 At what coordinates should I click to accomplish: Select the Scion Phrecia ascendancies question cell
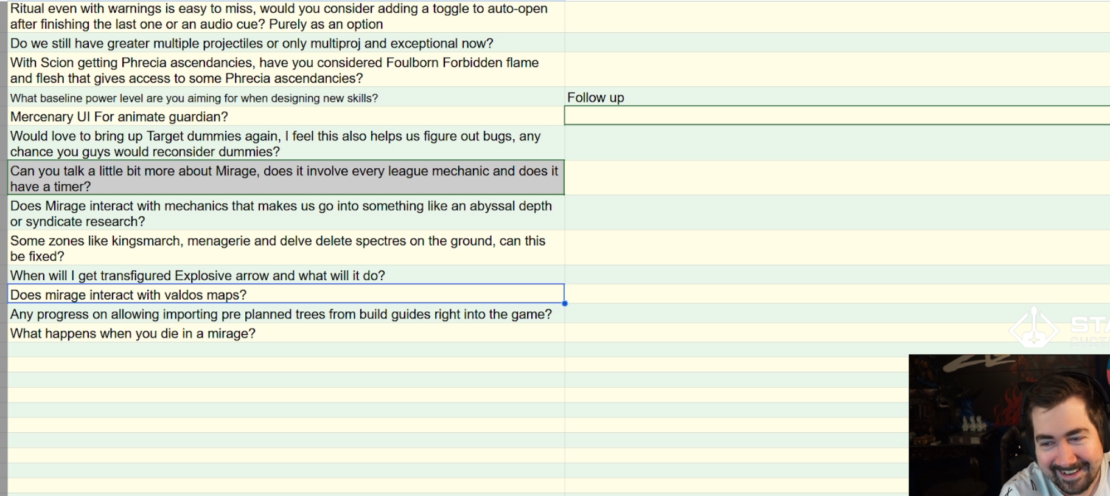286,70
